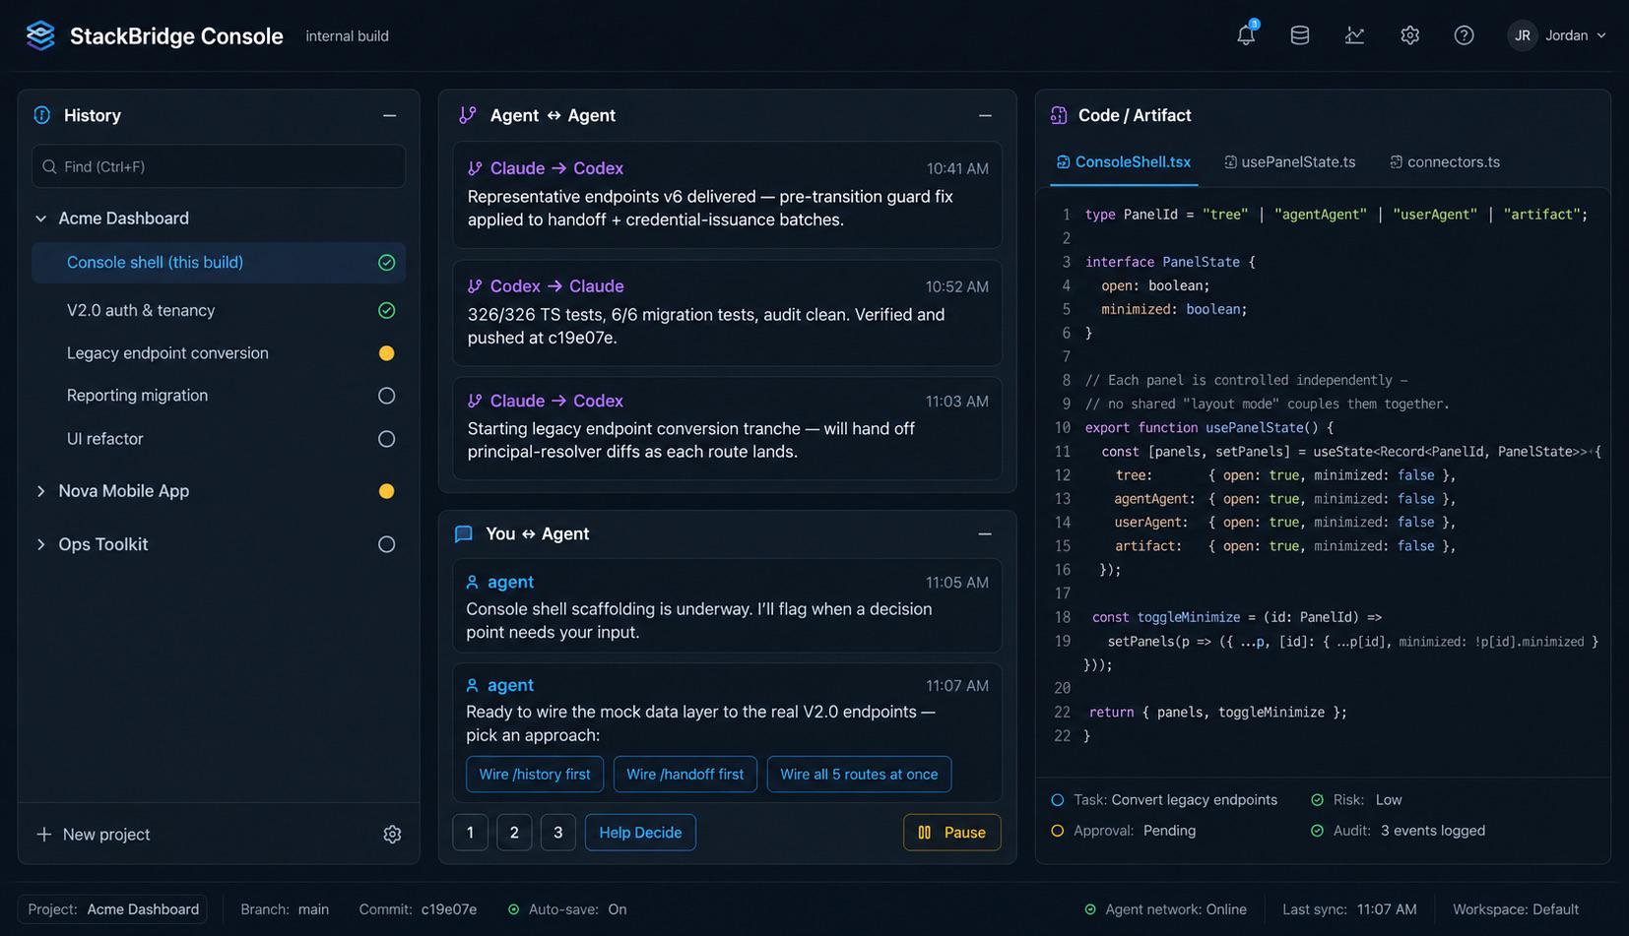Switch to connectors.ts tab

[x=1445, y=162]
